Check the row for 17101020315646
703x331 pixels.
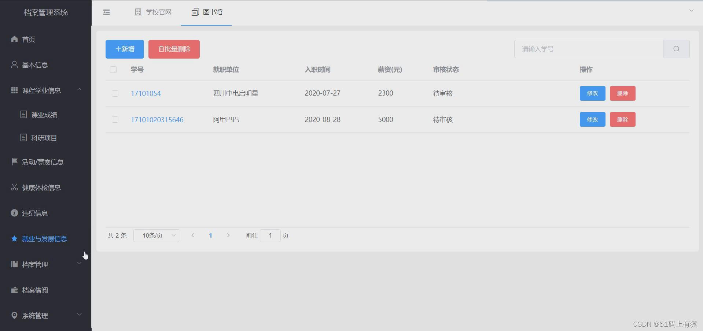click(115, 120)
